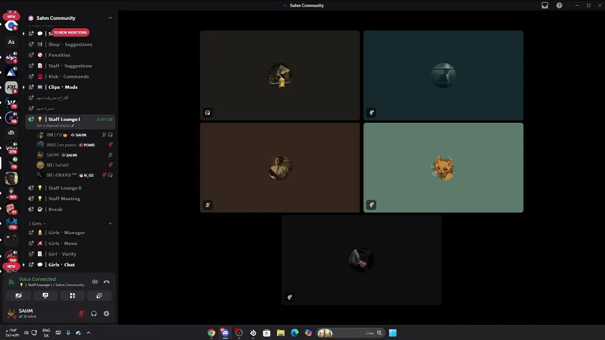Open the 'dh' server icon
Screen dimensions: 605x340
tap(11, 133)
